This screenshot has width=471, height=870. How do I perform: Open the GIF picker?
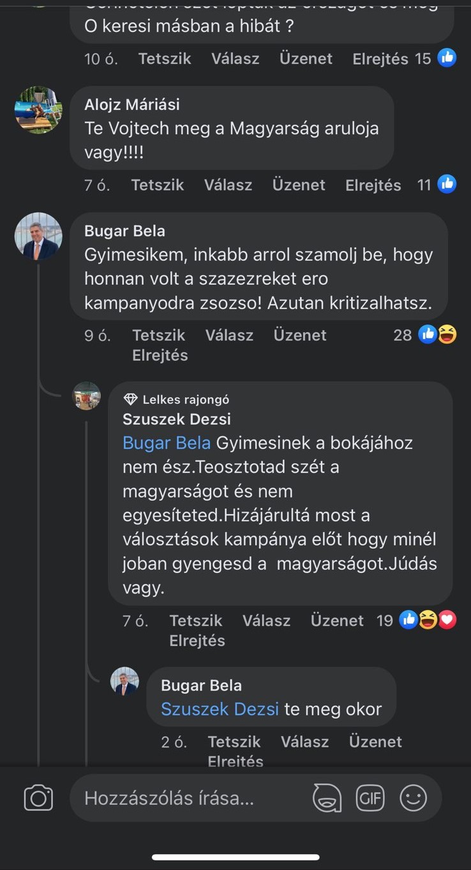(x=370, y=798)
